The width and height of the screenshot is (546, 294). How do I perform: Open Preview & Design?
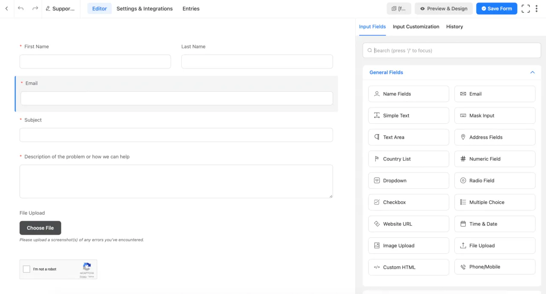tap(444, 9)
